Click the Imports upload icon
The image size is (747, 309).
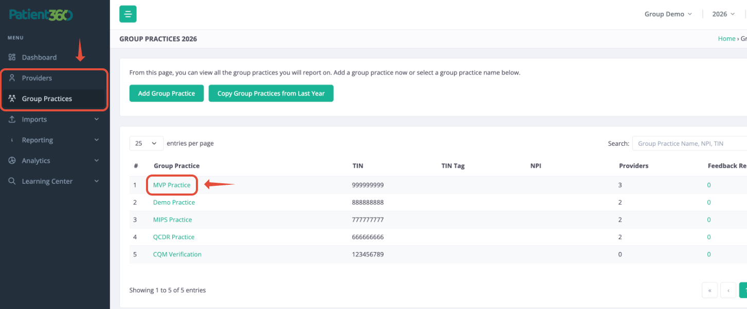(x=12, y=119)
